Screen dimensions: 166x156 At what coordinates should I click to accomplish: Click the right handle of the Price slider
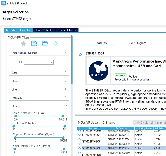[63, 116]
